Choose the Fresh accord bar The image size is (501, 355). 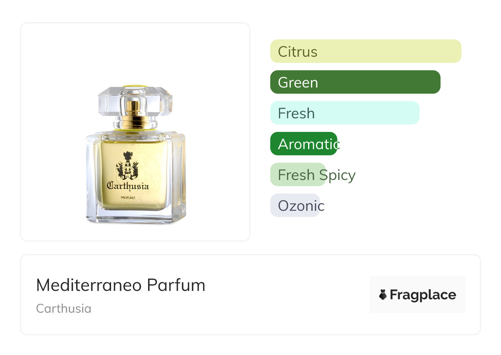tap(344, 113)
